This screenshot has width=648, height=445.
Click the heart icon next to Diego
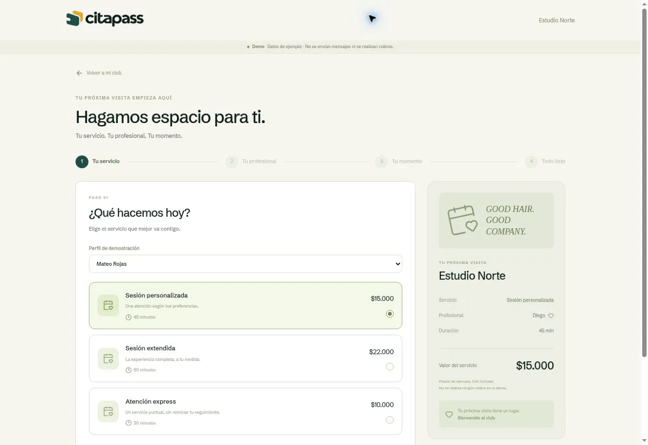(551, 316)
